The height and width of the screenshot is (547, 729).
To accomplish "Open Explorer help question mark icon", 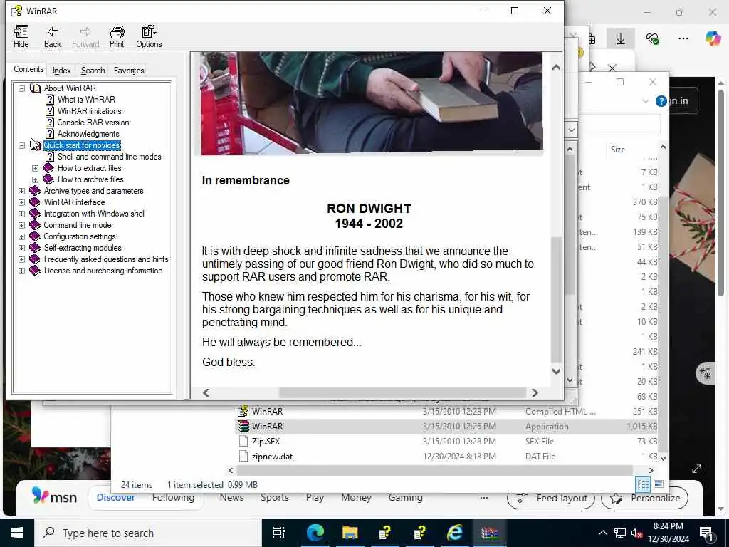I will (x=661, y=101).
